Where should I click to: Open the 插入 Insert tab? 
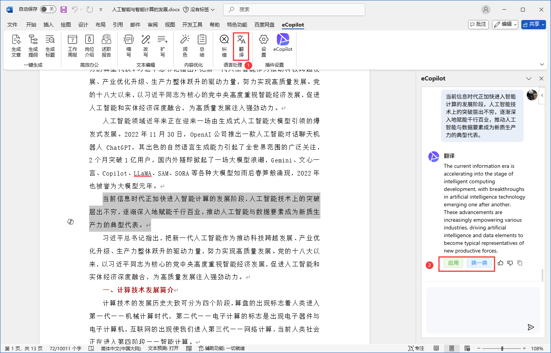click(x=49, y=25)
